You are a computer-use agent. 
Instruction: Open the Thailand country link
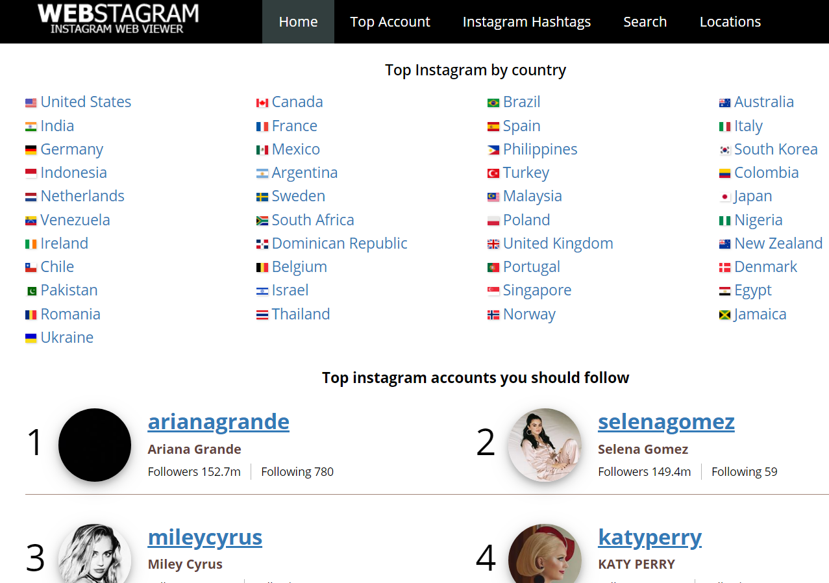click(x=301, y=314)
